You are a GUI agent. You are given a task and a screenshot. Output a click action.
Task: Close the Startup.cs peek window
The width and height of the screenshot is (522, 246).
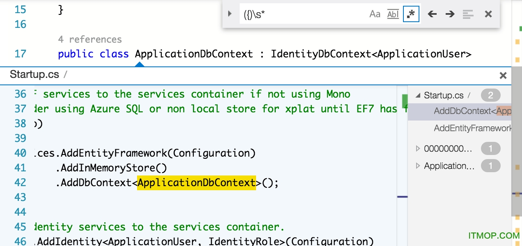[503, 75]
